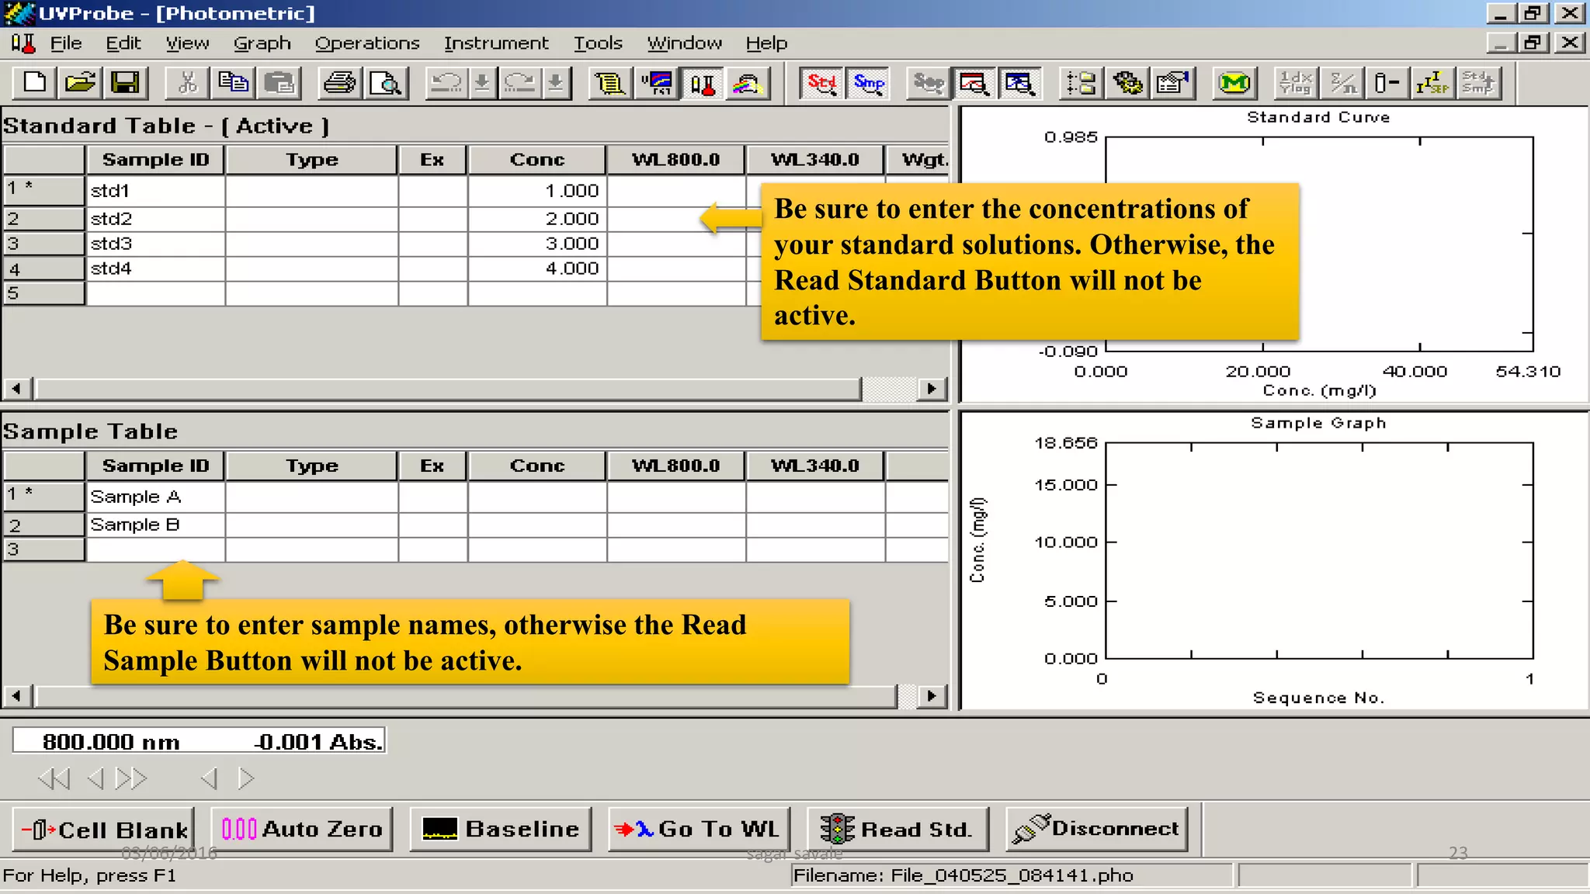The width and height of the screenshot is (1590, 894).
Task: Click the Baseline button
Action: click(x=501, y=830)
